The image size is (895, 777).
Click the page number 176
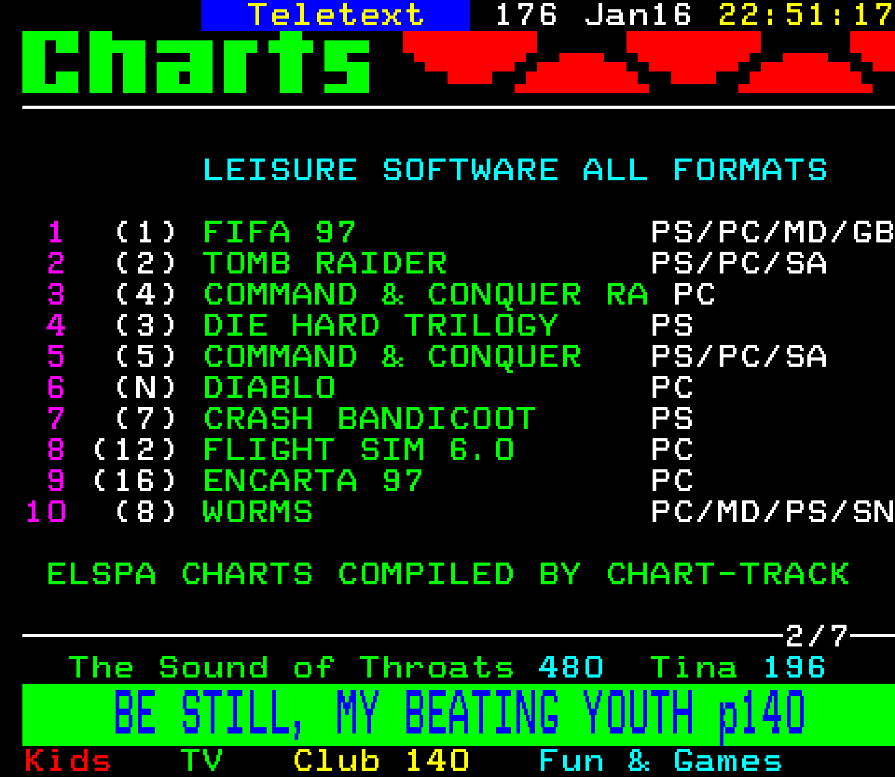(526, 15)
